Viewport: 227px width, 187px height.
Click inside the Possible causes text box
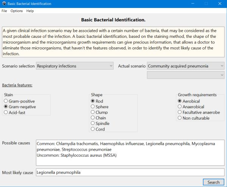pyautogui.click(x=130, y=153)
